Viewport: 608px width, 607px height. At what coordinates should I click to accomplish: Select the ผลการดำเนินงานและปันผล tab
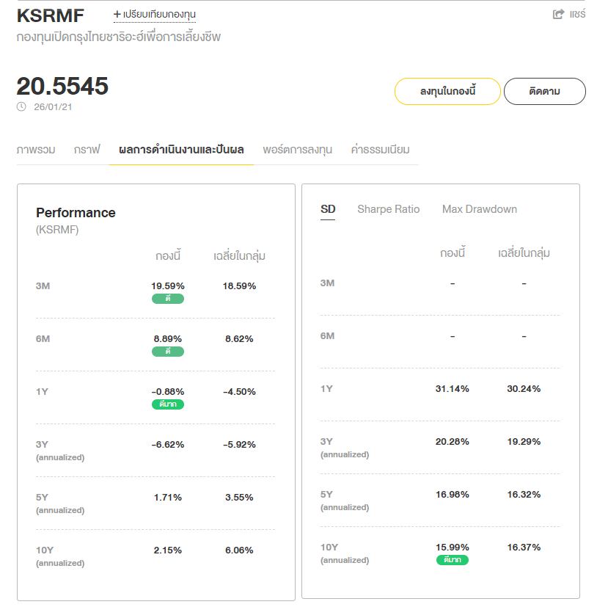pyautogui.click(x=181, y=150)
